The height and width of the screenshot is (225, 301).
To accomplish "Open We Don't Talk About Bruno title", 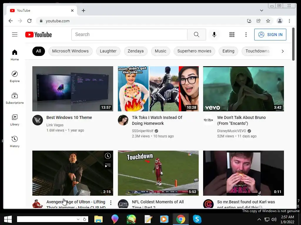I will (x=241, y=120).
